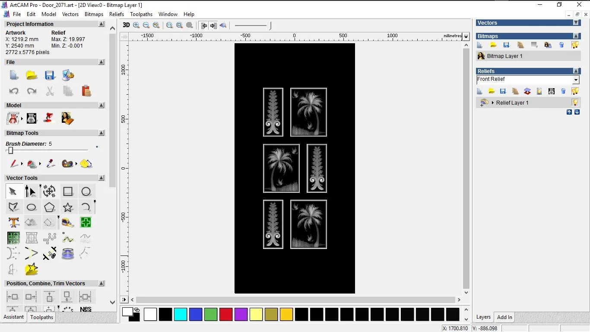Expand the Relief Layer 1 arrow
The height and width of the screenshot is (332, 590).
(493, 103)
